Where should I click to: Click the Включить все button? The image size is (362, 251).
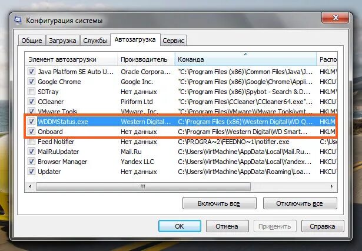tap(220, 203)
